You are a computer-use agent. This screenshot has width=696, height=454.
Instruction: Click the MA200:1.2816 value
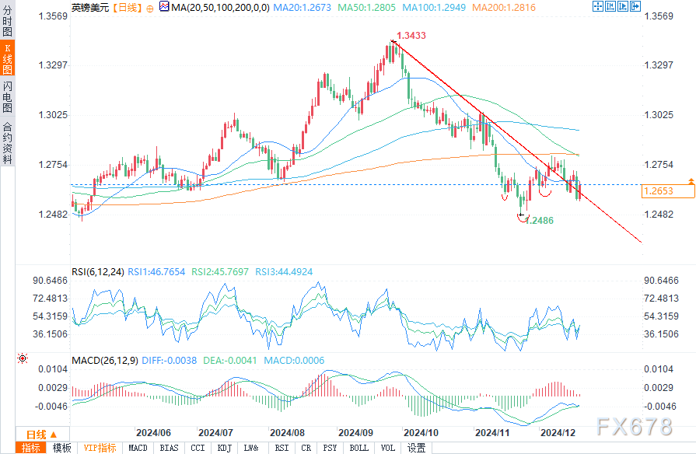pos(504,8)
